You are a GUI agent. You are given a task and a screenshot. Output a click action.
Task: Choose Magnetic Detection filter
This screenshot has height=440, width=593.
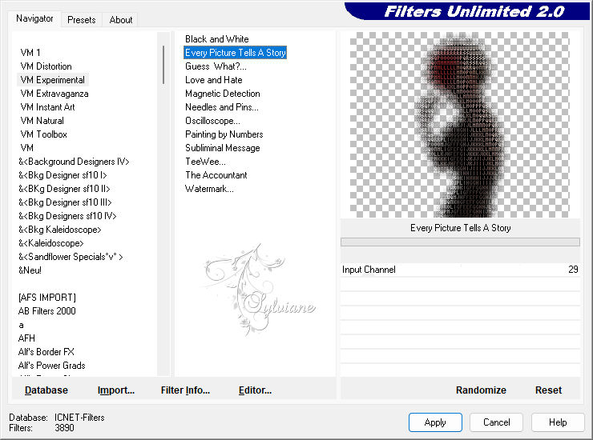click(223, 94)
